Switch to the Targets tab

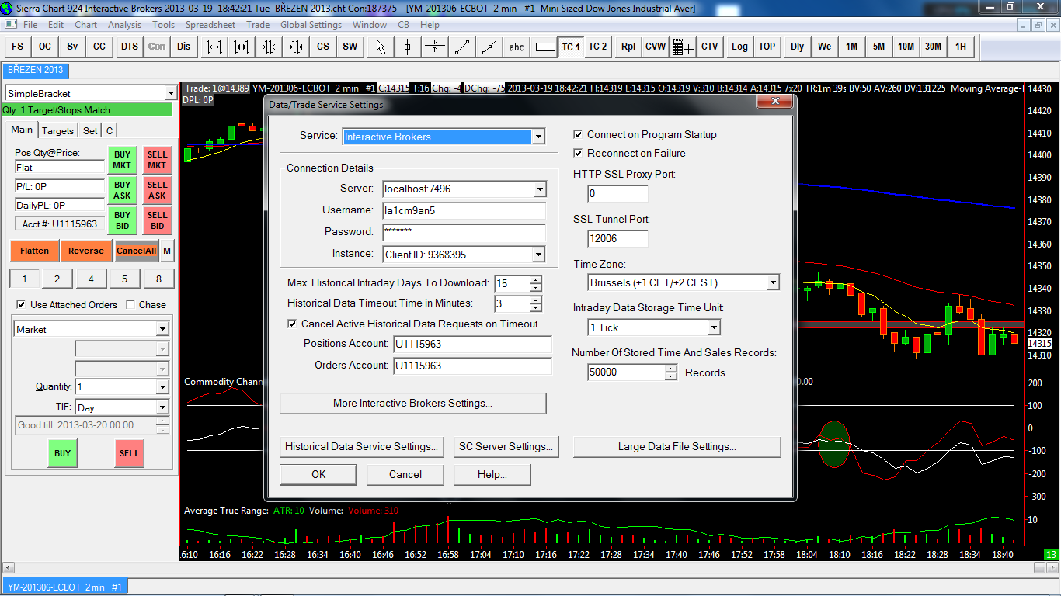point(57,130)
